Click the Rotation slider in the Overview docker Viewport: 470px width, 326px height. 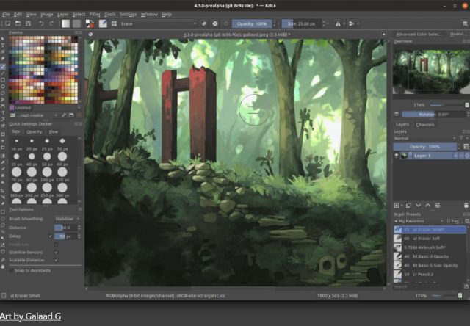coord(434,114)
